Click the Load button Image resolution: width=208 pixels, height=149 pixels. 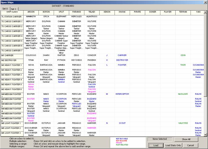(x=155, y=145)
